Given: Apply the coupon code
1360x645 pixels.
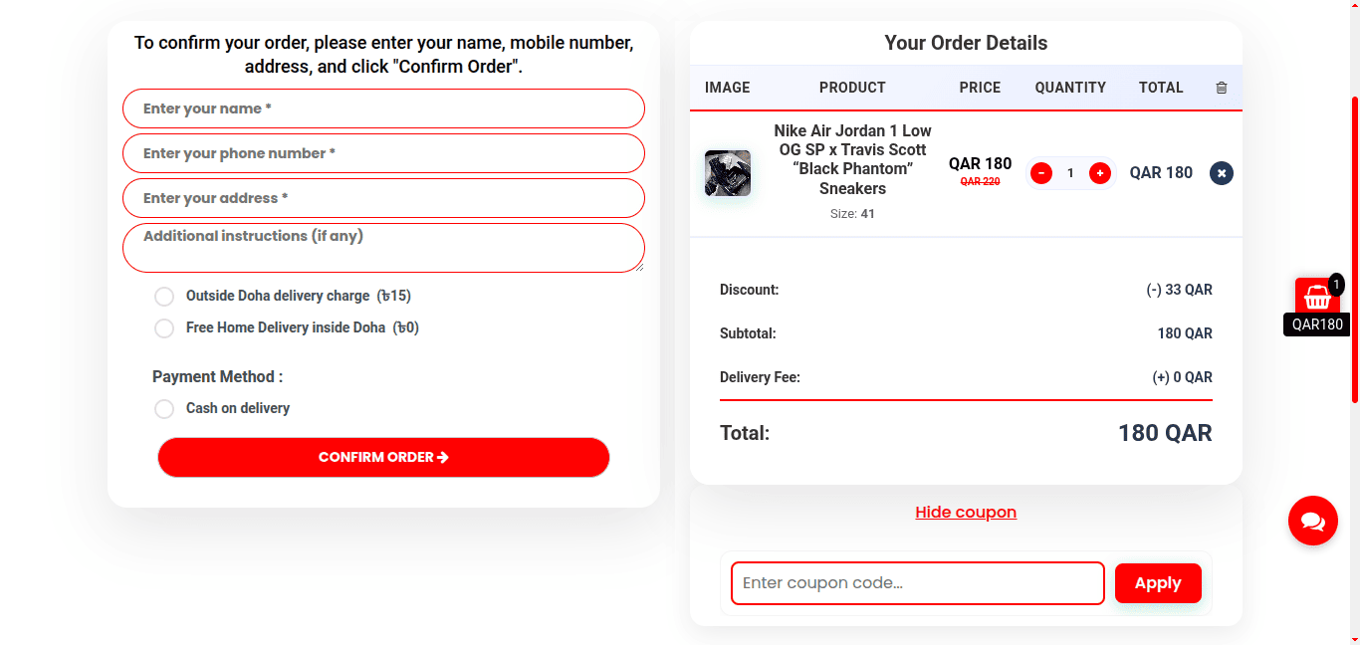Looking at the screenshot, I should [x=1157, y=583].
